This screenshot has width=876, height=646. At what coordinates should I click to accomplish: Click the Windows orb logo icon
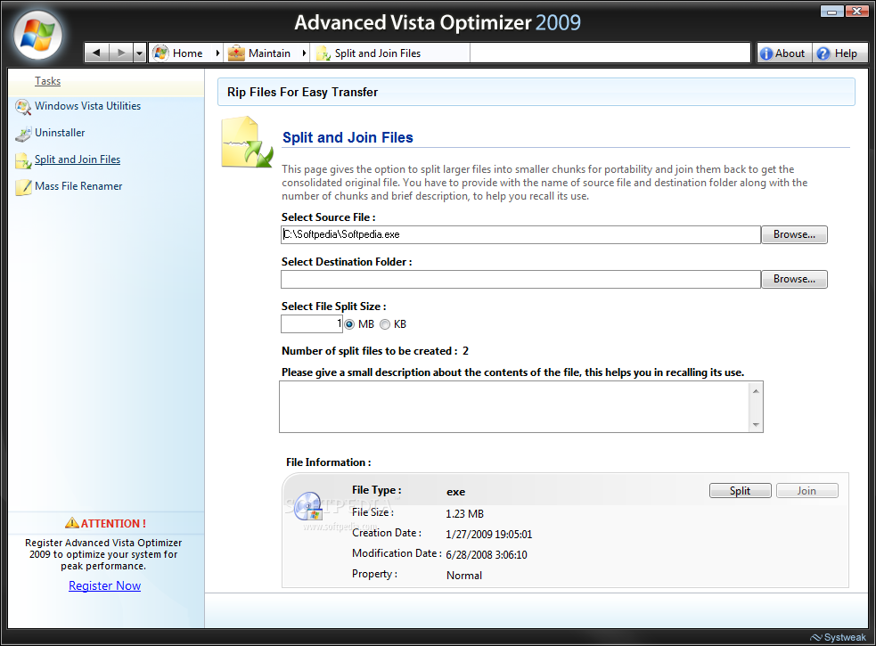(37, 35)
